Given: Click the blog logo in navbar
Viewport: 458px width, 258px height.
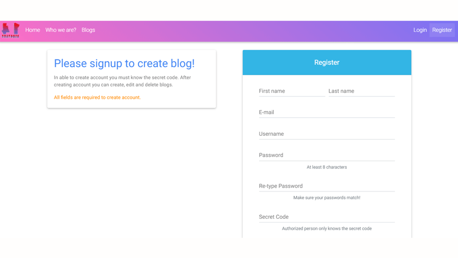Looking at the screenshot, I should [10, 30].
